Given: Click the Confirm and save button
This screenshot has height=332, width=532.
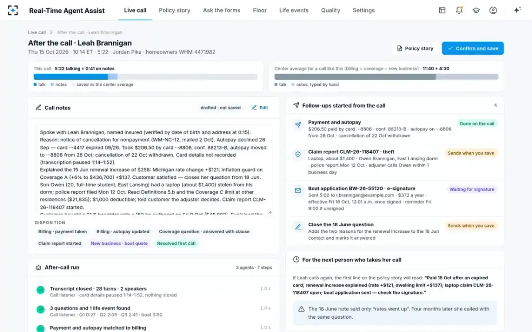Looking at the screenshot, I should pyautogui.click(x=473, y=48).
